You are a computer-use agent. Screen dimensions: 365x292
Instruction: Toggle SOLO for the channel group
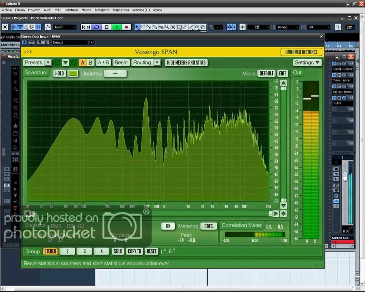coord(118,251)
